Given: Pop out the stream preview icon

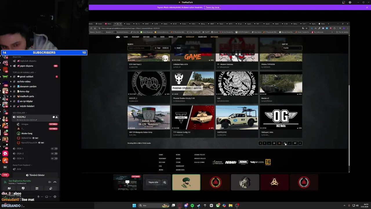Looking at the screenshot, I should pos(165,182).
